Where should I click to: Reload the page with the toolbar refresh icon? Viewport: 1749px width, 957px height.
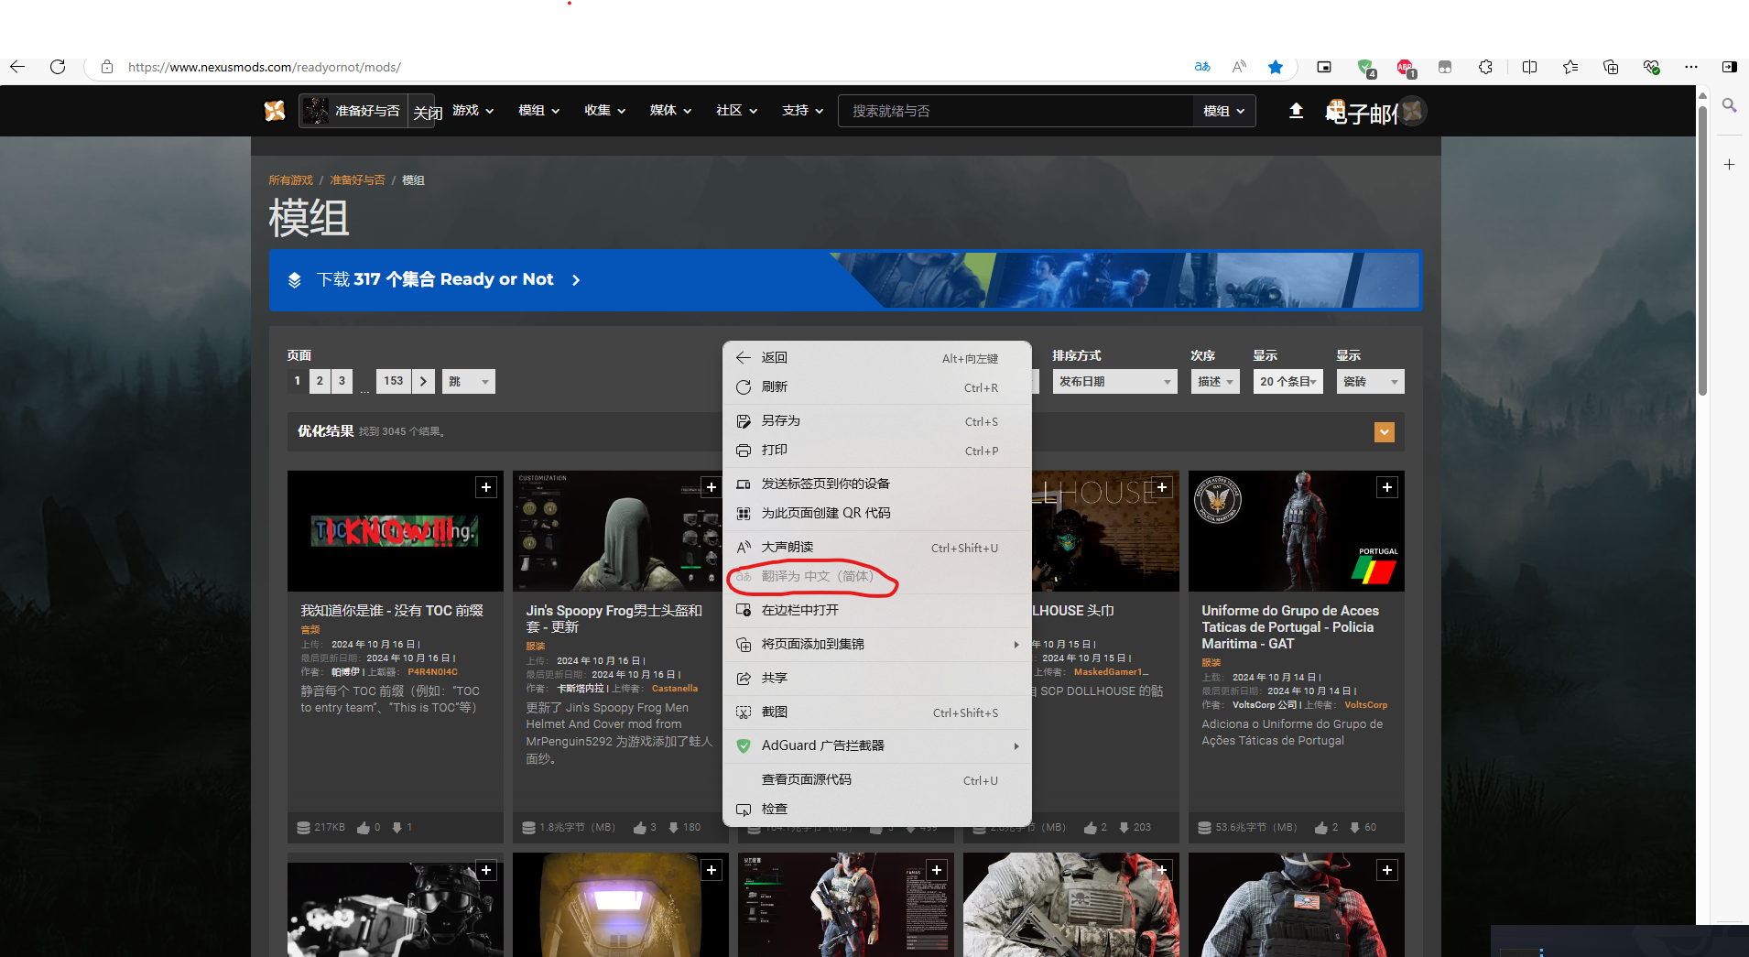coord(58,67)
